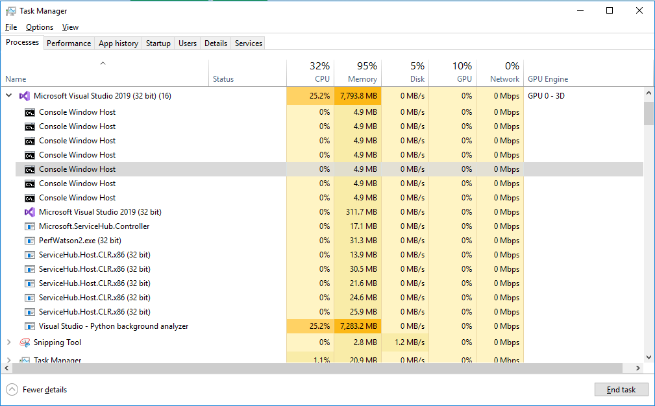Click the Task Manager title bar icon

click(10, 10)
